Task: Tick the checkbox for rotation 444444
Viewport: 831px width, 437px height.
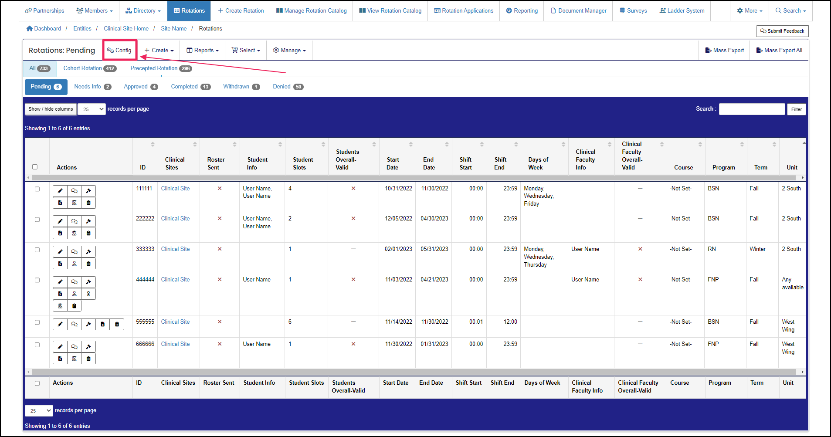Action: pos(37,280)
